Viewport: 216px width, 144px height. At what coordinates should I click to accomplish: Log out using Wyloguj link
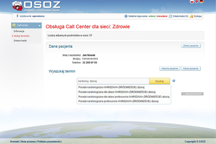click(x=198, y=16)
